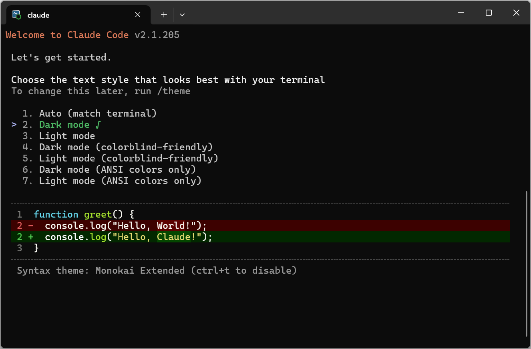Select option 2. Dark mode
This screenshot has width=531, height=349.
[62, 125]
